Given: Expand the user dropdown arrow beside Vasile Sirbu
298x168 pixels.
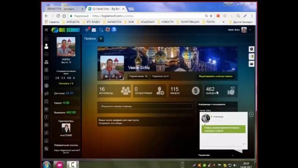Looking at the screenshot, I should click(250, 30).
